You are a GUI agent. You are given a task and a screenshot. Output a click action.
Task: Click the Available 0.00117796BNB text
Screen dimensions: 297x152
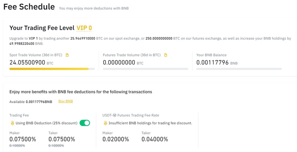click(x=31, y=102)
